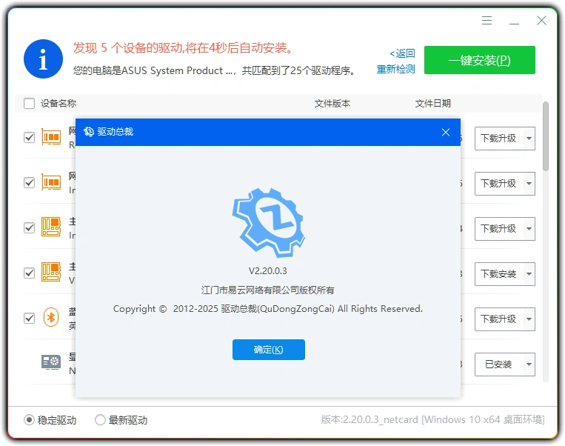
Task: Click the graphics card device icon
Action: 51,362
